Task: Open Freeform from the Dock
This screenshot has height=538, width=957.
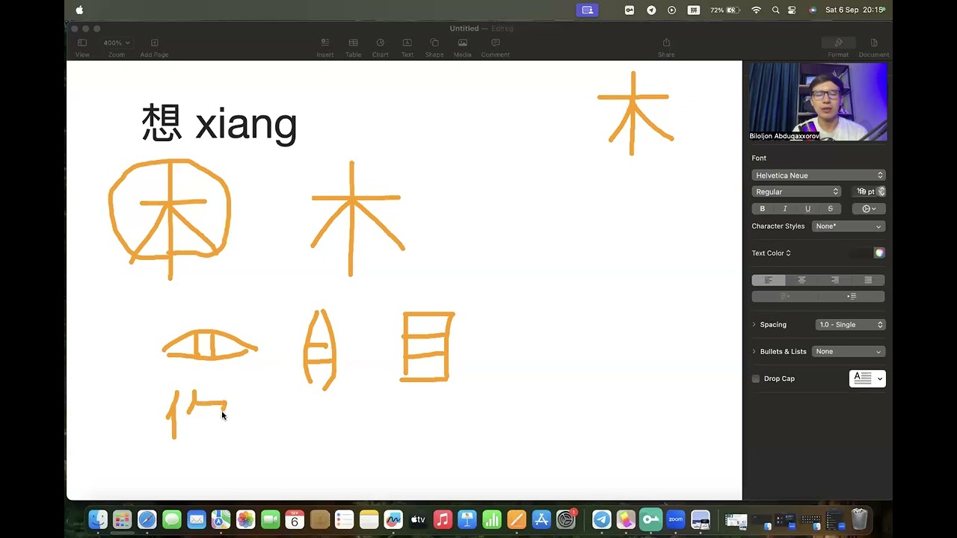Action: [393, 519]
